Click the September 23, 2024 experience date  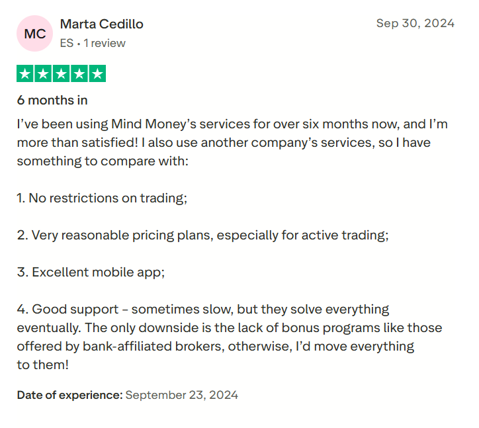click(181, 395)
